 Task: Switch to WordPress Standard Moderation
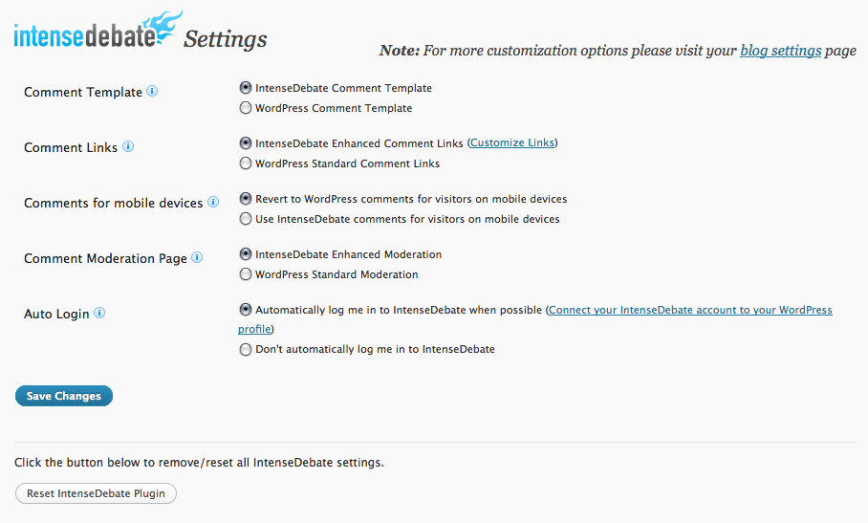[246, 274]
